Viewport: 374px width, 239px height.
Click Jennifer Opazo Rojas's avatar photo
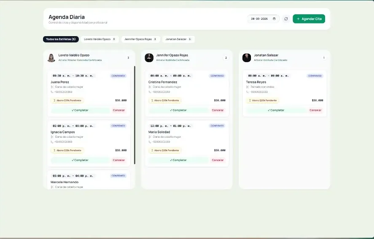coord(149,58)
